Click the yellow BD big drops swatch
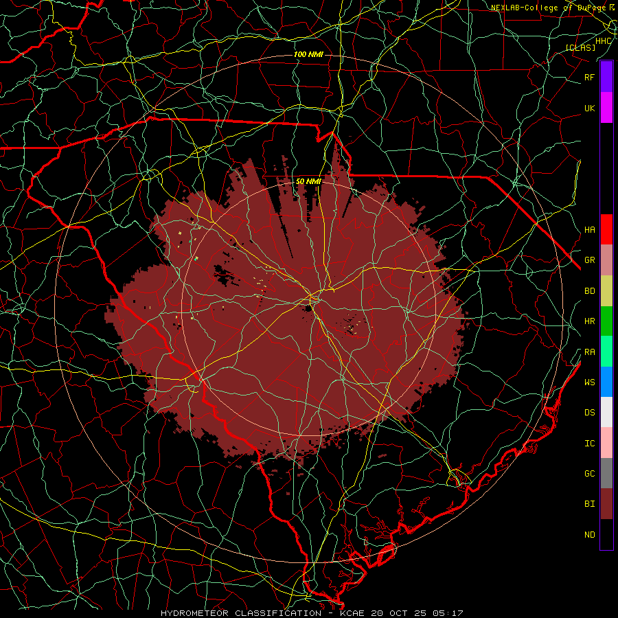 point(606,290)
